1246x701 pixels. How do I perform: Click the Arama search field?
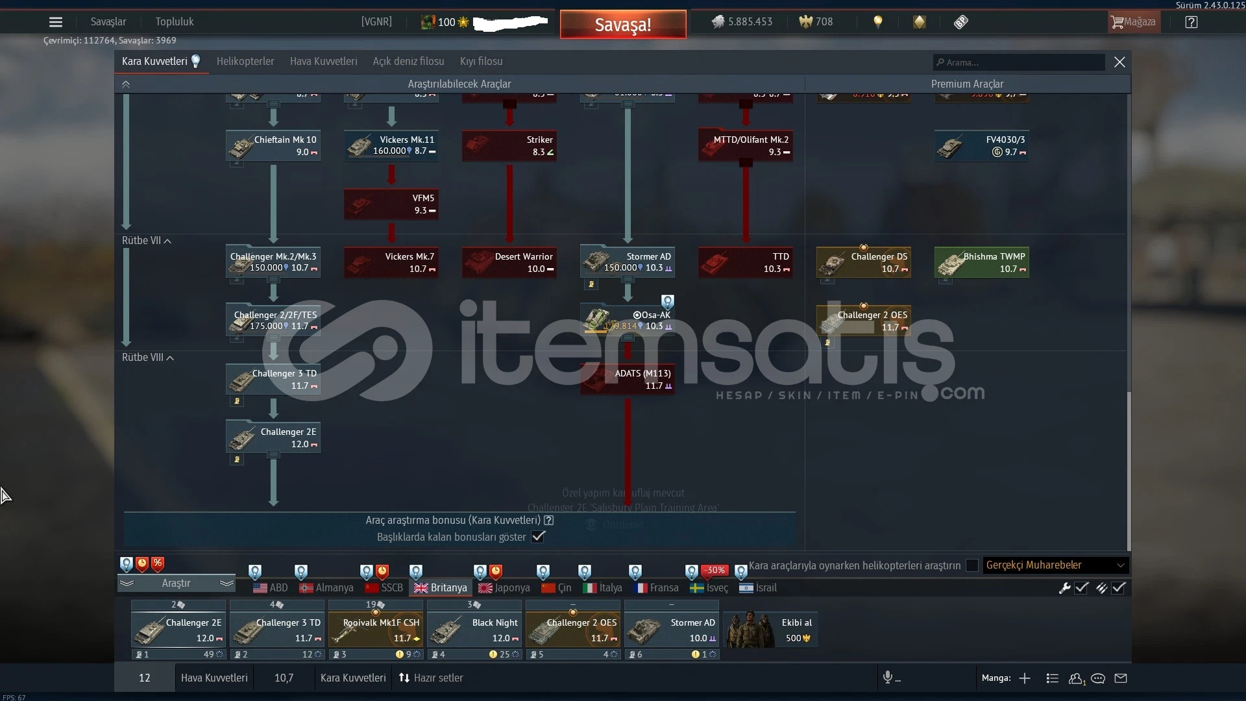coord(1019,62)
